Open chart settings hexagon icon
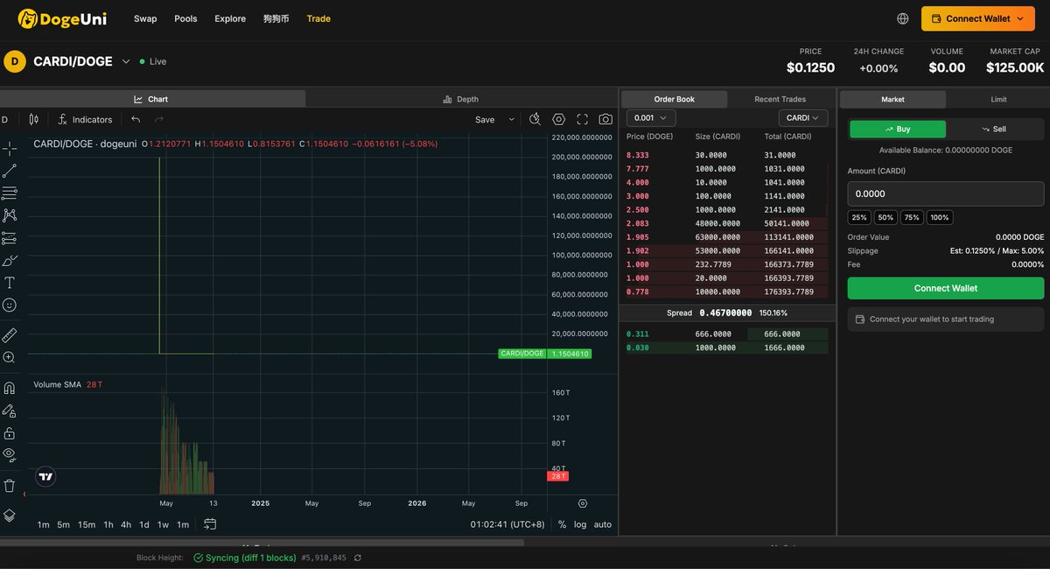The image size is (1050, 569). pos(559,119)
